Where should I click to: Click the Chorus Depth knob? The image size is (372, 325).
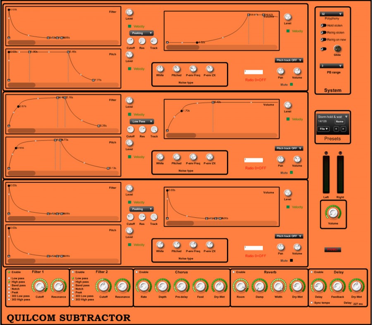click(x=162, y=286)
